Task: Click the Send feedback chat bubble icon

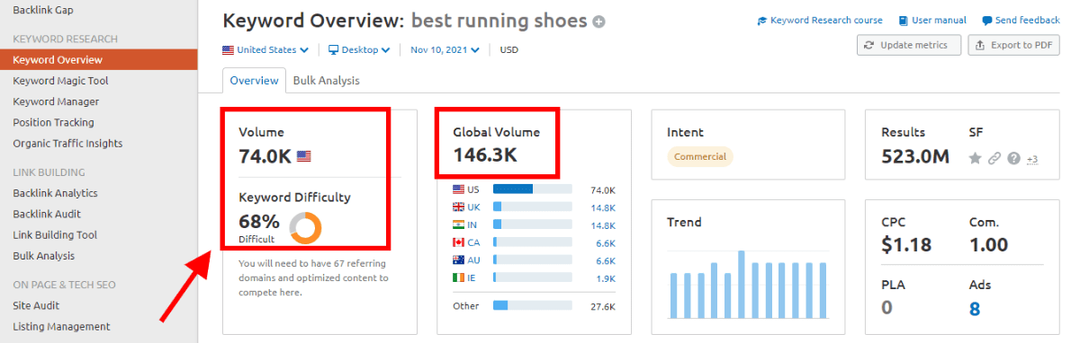Action: pyautogui.click(x=986, y=21)
